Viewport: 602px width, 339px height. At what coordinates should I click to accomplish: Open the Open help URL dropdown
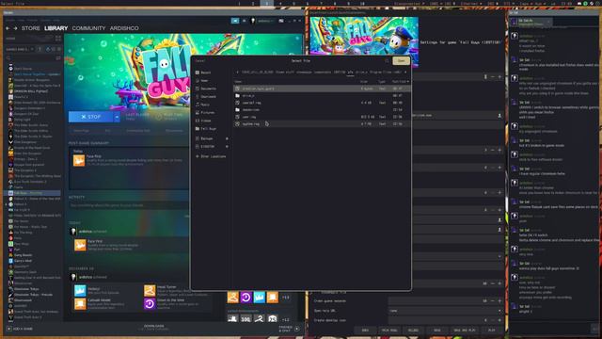click(x=445, y=311)
